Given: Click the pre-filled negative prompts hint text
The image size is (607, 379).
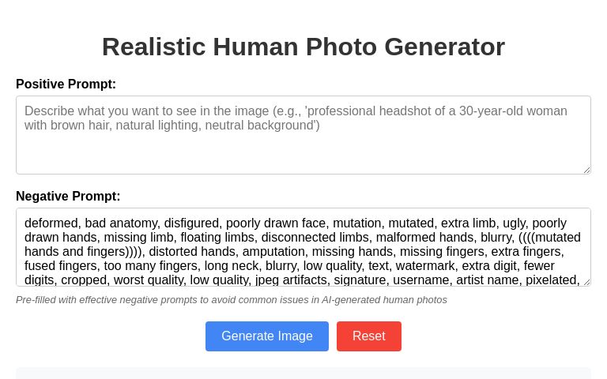Looking at the screenshot, I should click(231, 300).
